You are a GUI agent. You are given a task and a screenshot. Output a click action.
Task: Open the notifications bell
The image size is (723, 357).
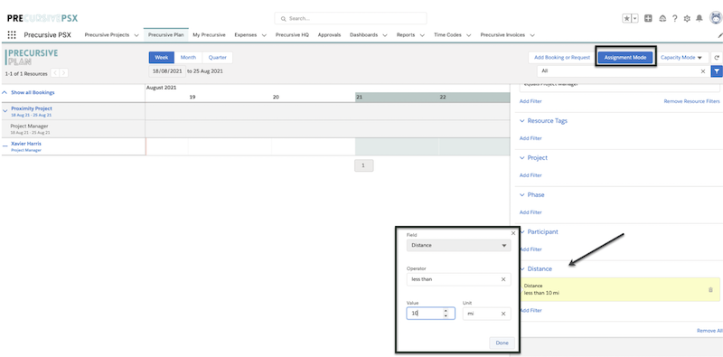[x=700, y=18]
